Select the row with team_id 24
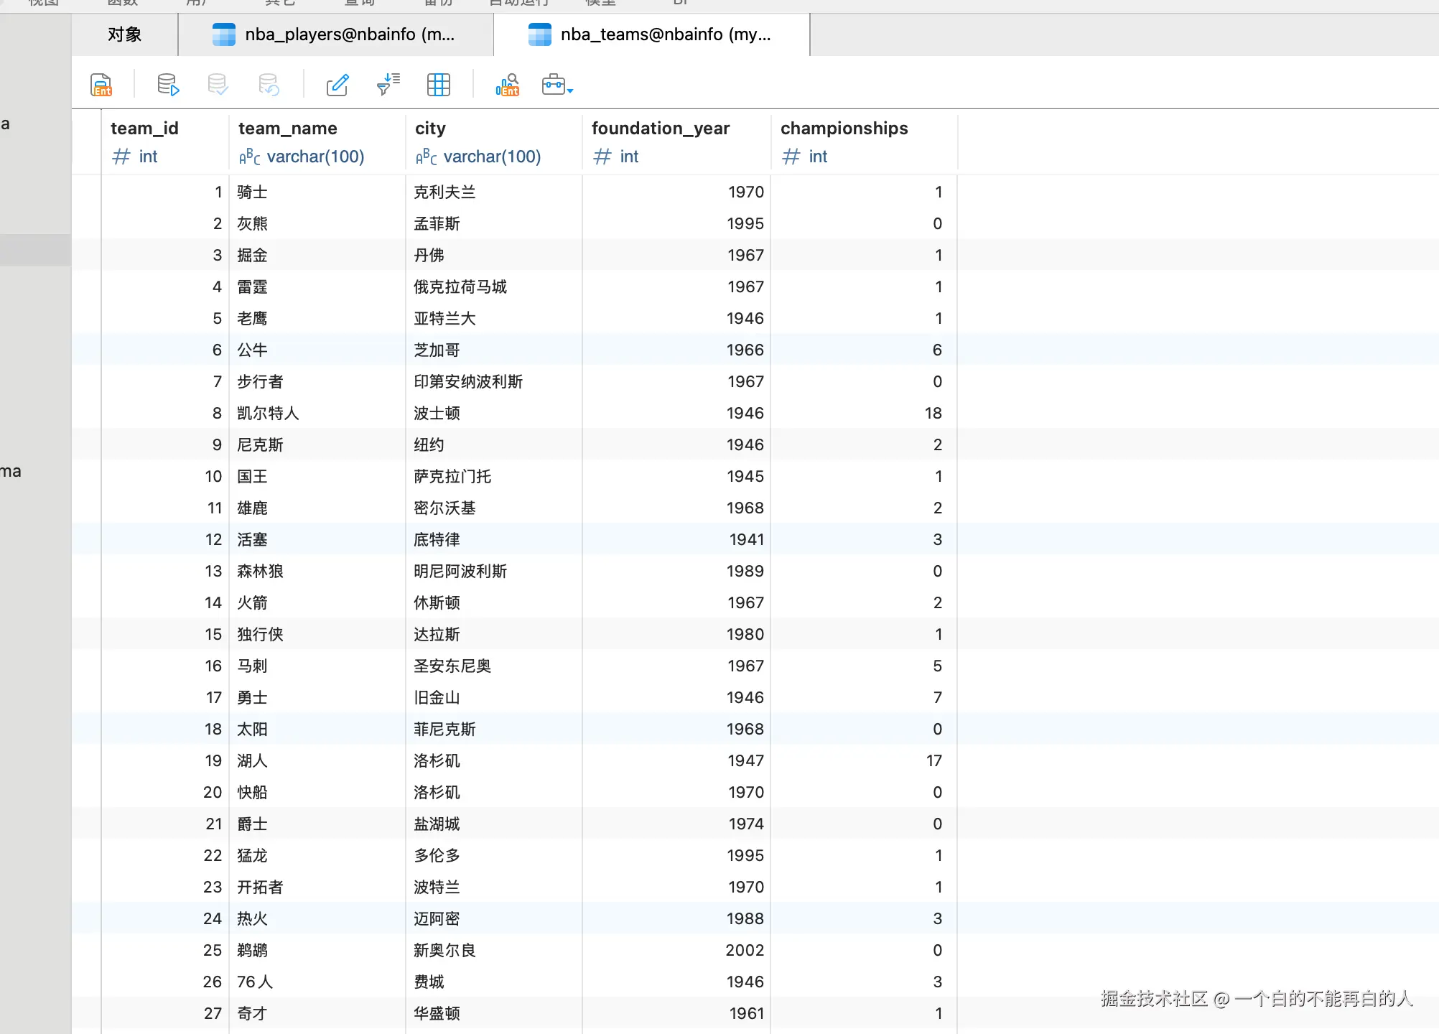 point(213,918)
